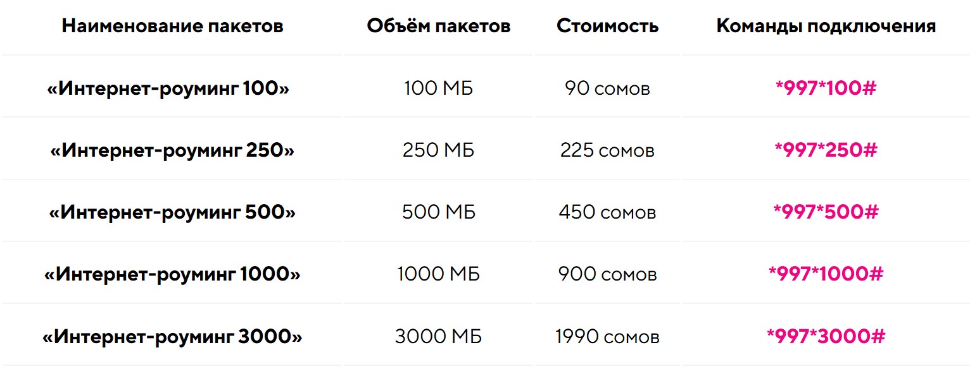Click the *997*500# activation code
Viewport: 970px width, 369px height.
click(826, 212)
